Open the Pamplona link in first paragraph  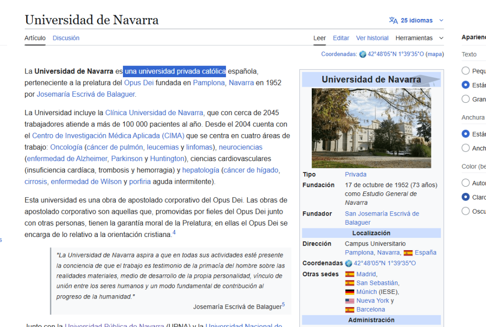tap(209, 83)
